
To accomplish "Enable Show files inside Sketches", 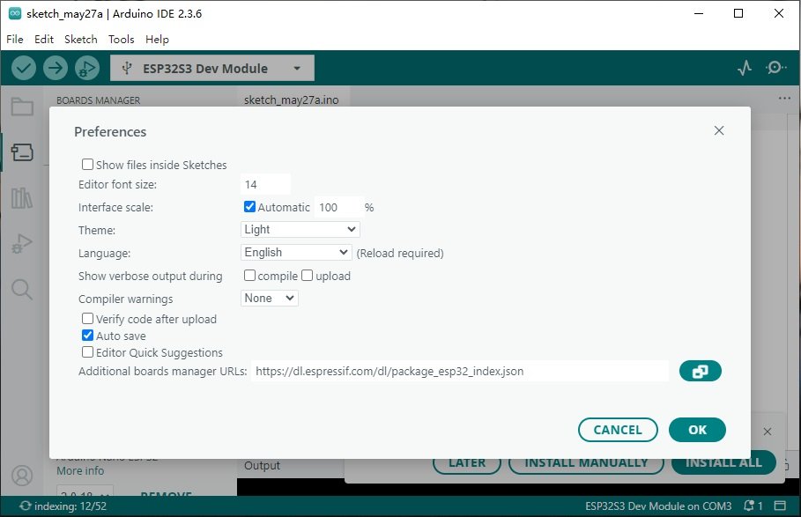I will 88,165.
